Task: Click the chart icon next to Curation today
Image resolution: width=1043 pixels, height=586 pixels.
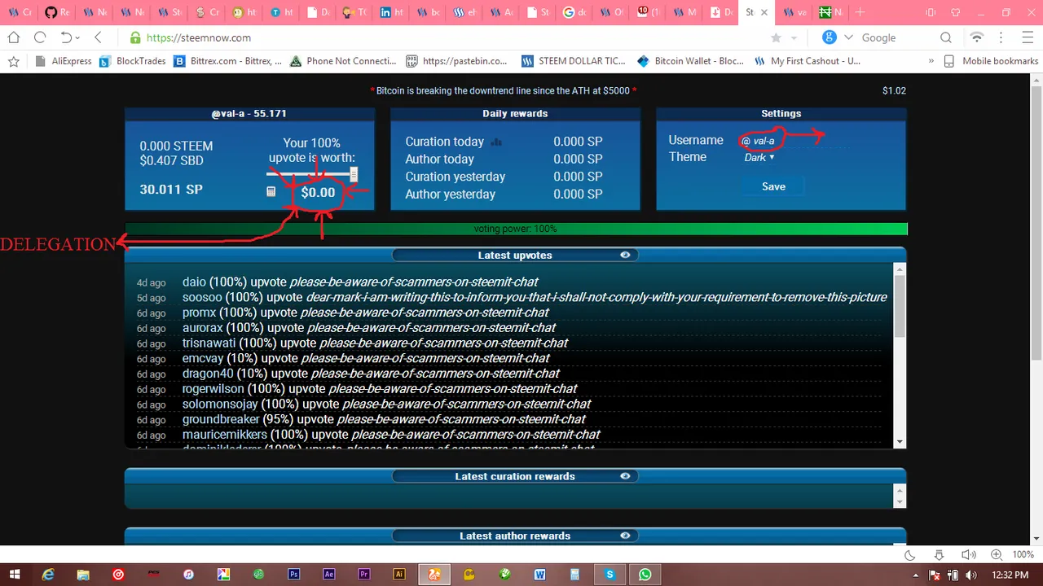Action: pyautogui.click(x=497, y=142)
